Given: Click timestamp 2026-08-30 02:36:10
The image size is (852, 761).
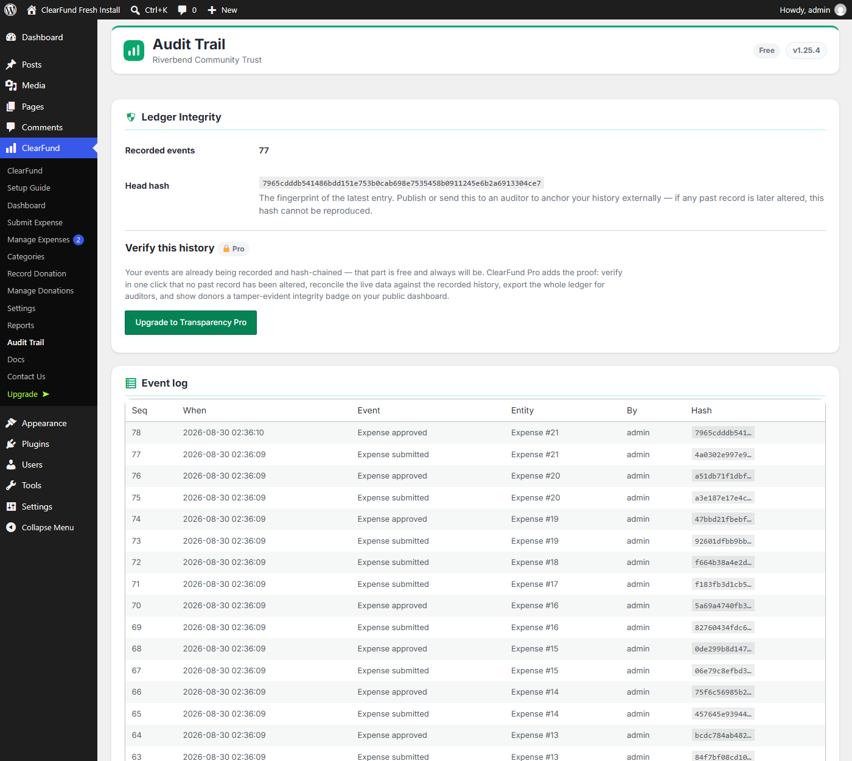Looking at the screenshot, I should click(x=223, y=433).
